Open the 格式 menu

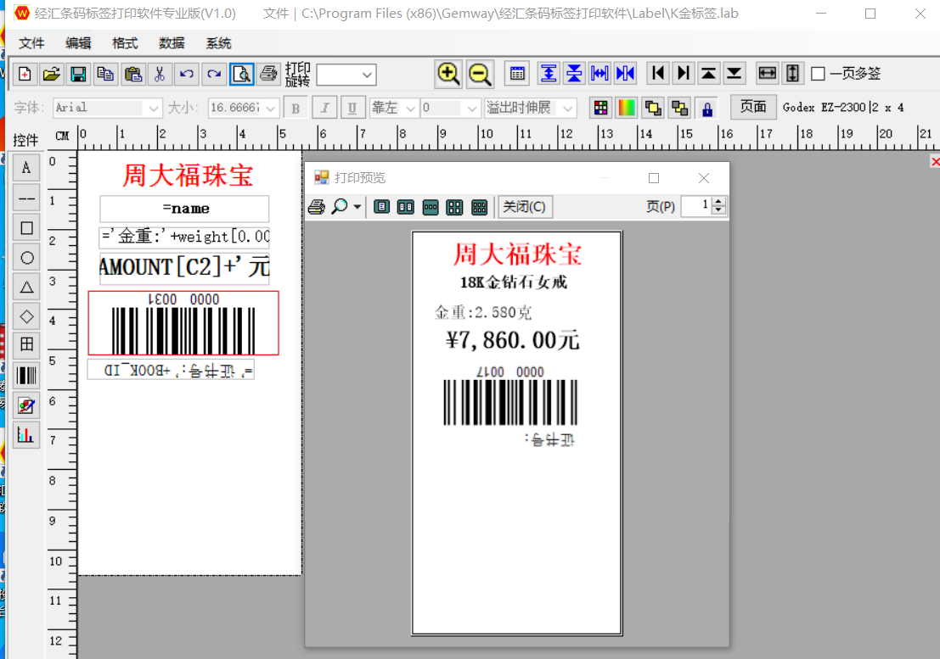click(x=125, y=43)
